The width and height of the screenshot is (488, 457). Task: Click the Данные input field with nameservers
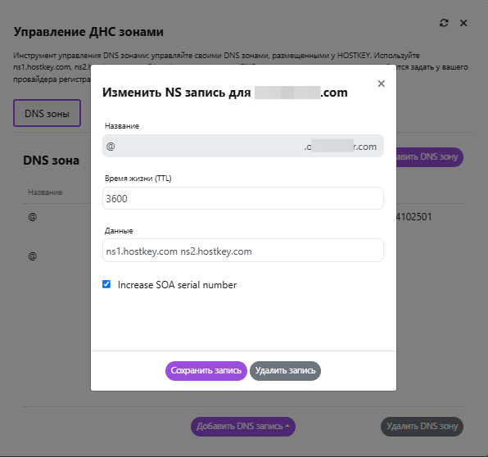click(x=242, y=251)
